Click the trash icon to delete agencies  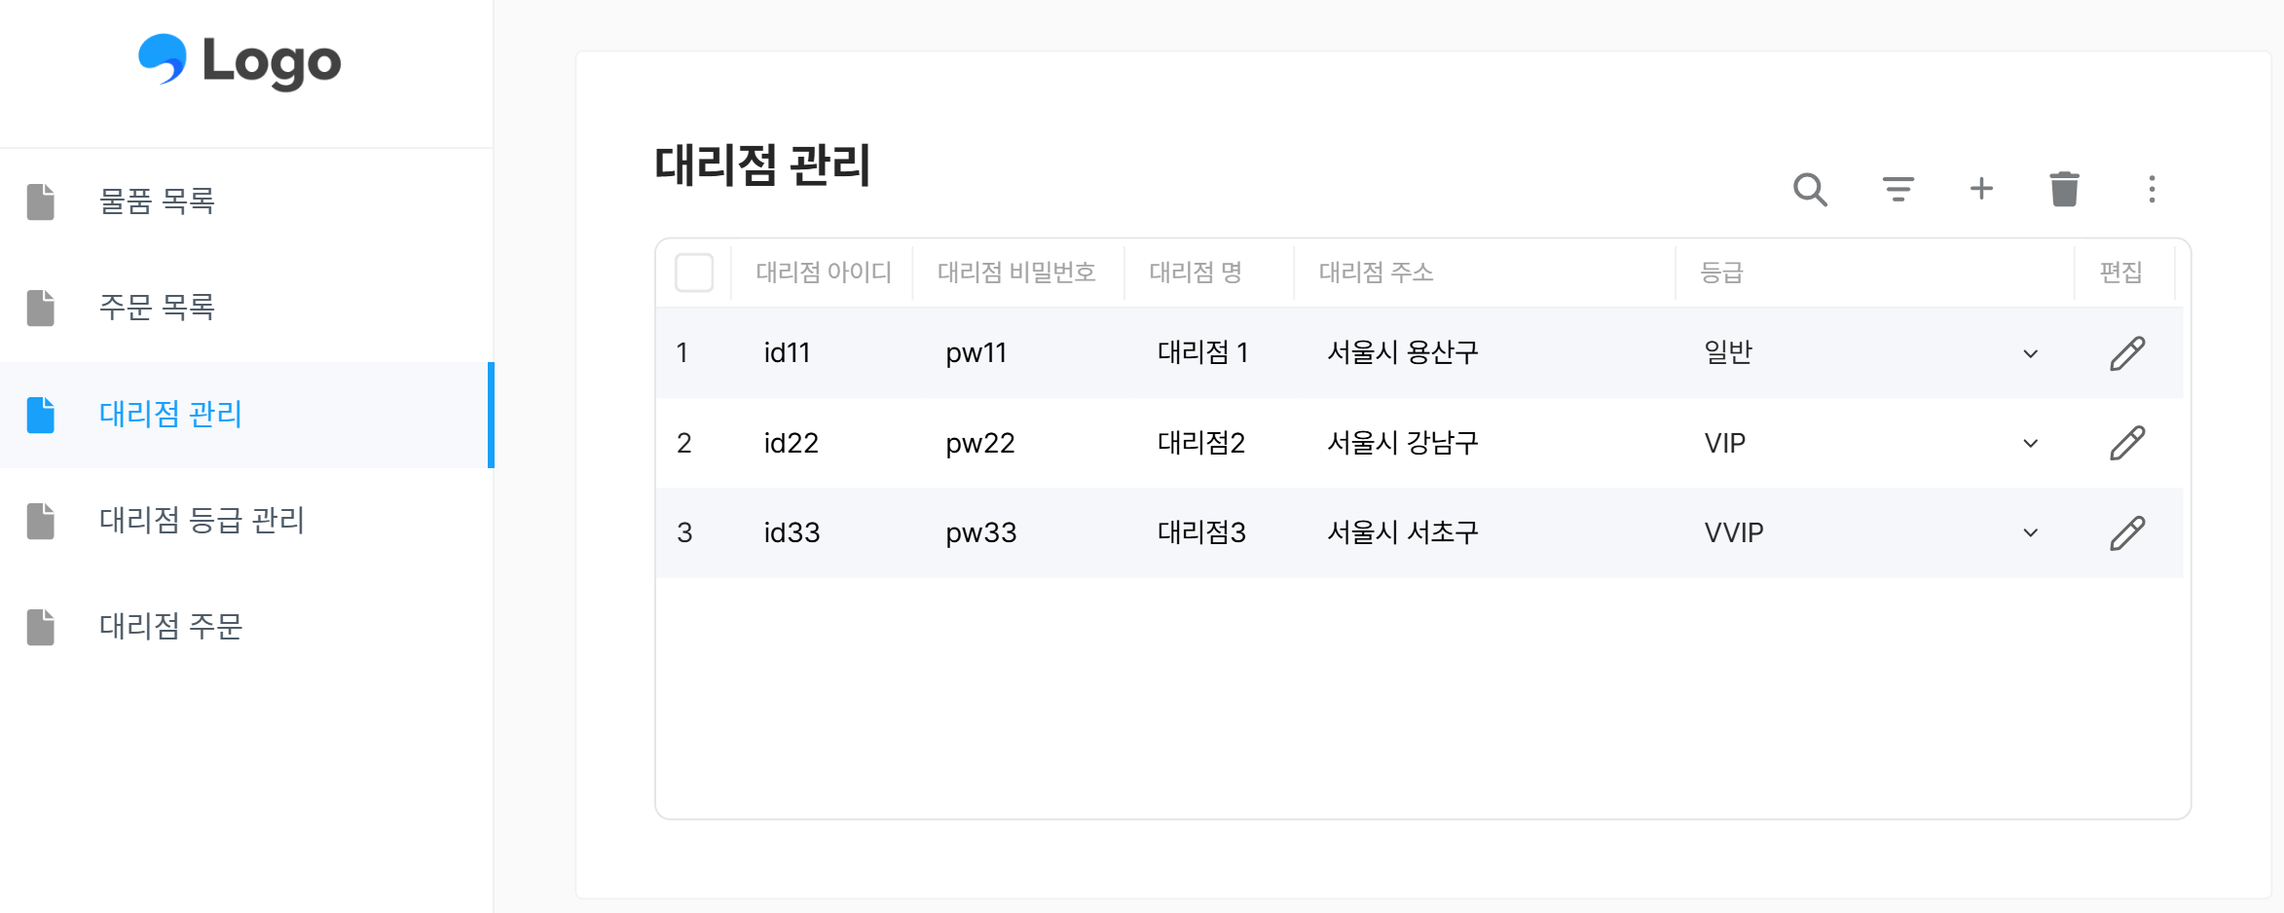pos(2066,190)
